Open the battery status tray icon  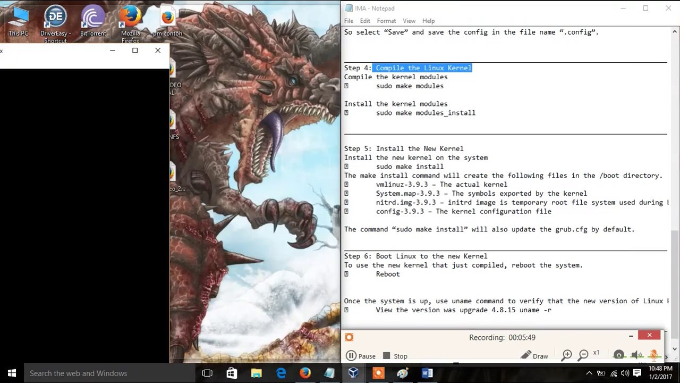pos(601,373)
